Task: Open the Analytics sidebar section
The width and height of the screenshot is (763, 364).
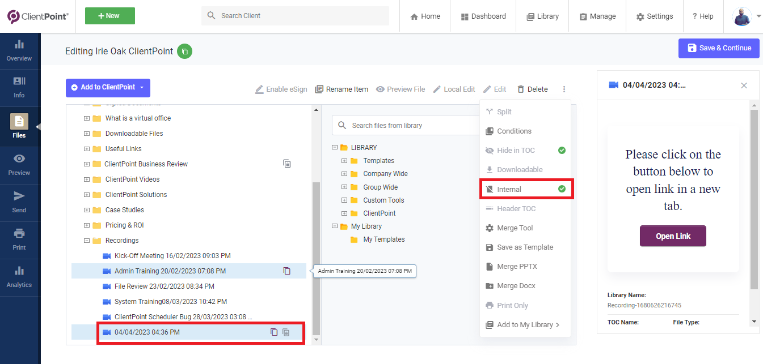Action: [19, 277]
